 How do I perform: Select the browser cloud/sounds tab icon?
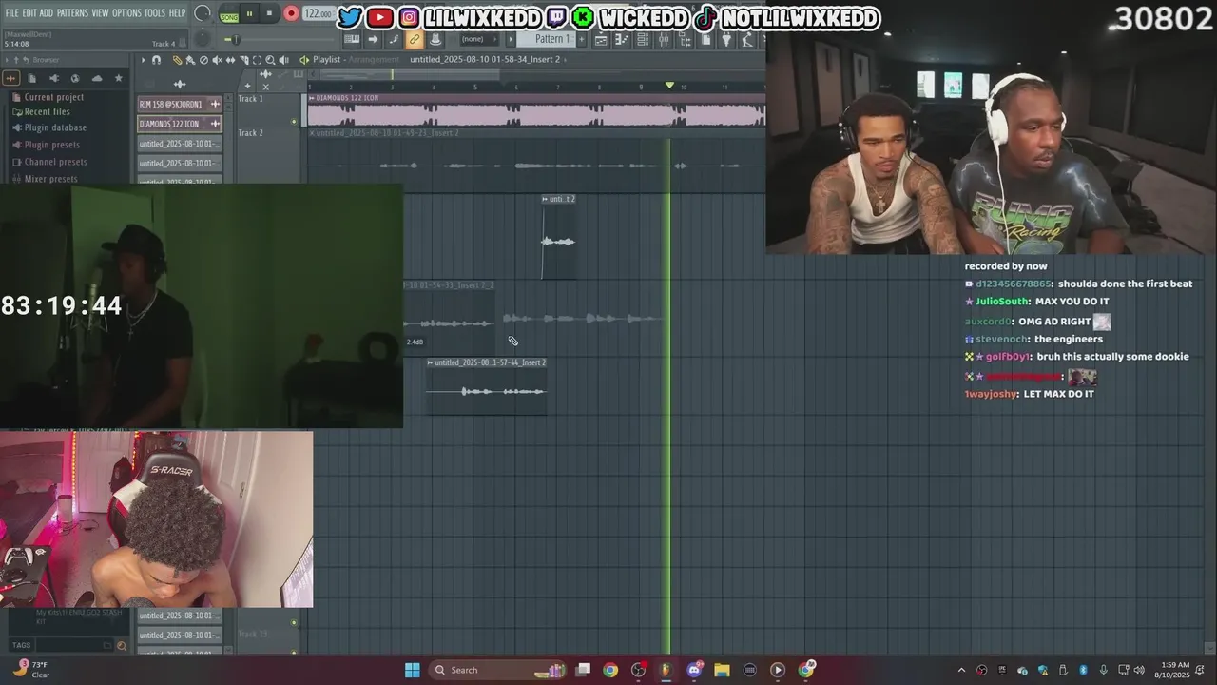click(96, 78)
